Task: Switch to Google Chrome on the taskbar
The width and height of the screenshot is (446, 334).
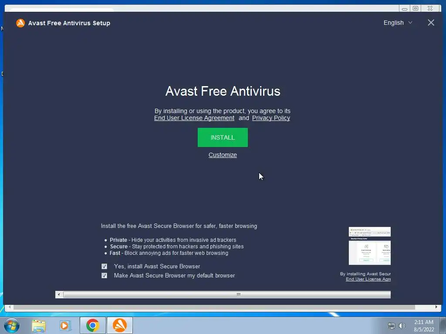Action: 92,325
